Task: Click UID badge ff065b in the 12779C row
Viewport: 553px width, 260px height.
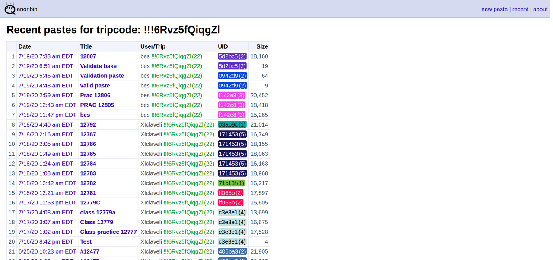Action: 231,202
